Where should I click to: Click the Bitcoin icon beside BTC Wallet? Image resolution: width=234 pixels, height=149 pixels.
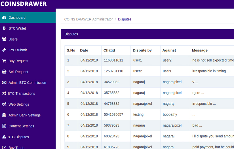point(4,28)
